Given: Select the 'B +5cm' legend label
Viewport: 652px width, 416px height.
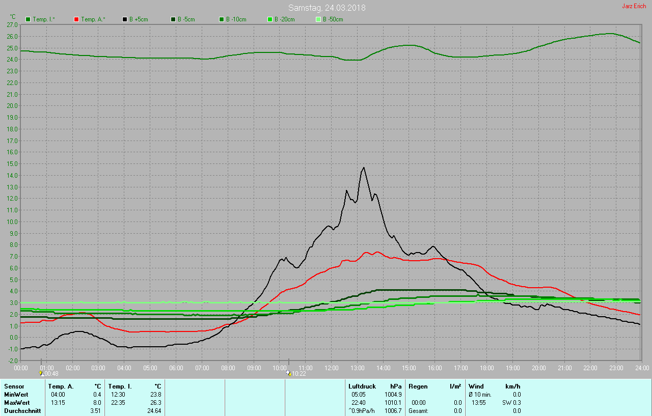Looking at the screenshot, I should pyautogui.click(x=139, y=19).
